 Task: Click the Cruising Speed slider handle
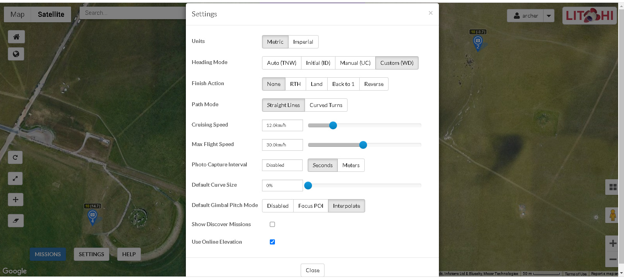(333, 125)
